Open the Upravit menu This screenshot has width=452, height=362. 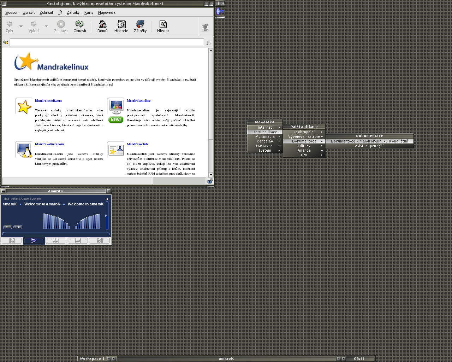coord(29,12)
